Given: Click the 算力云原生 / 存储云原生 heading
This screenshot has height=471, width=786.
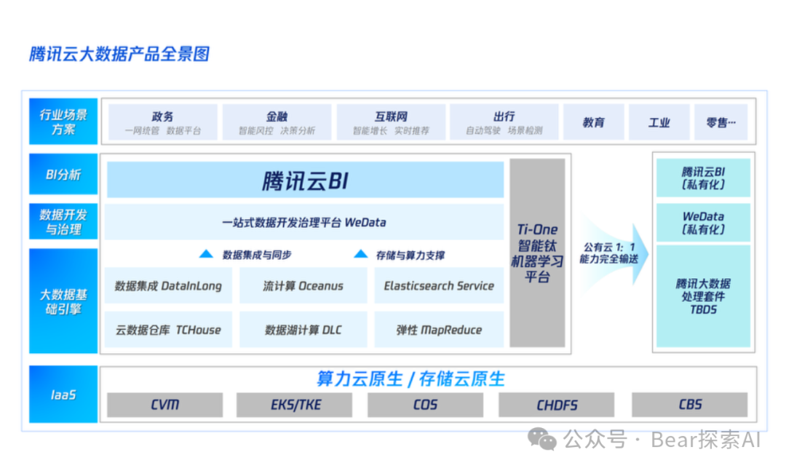Looking at the screenshot, I should tap(410, 379).
